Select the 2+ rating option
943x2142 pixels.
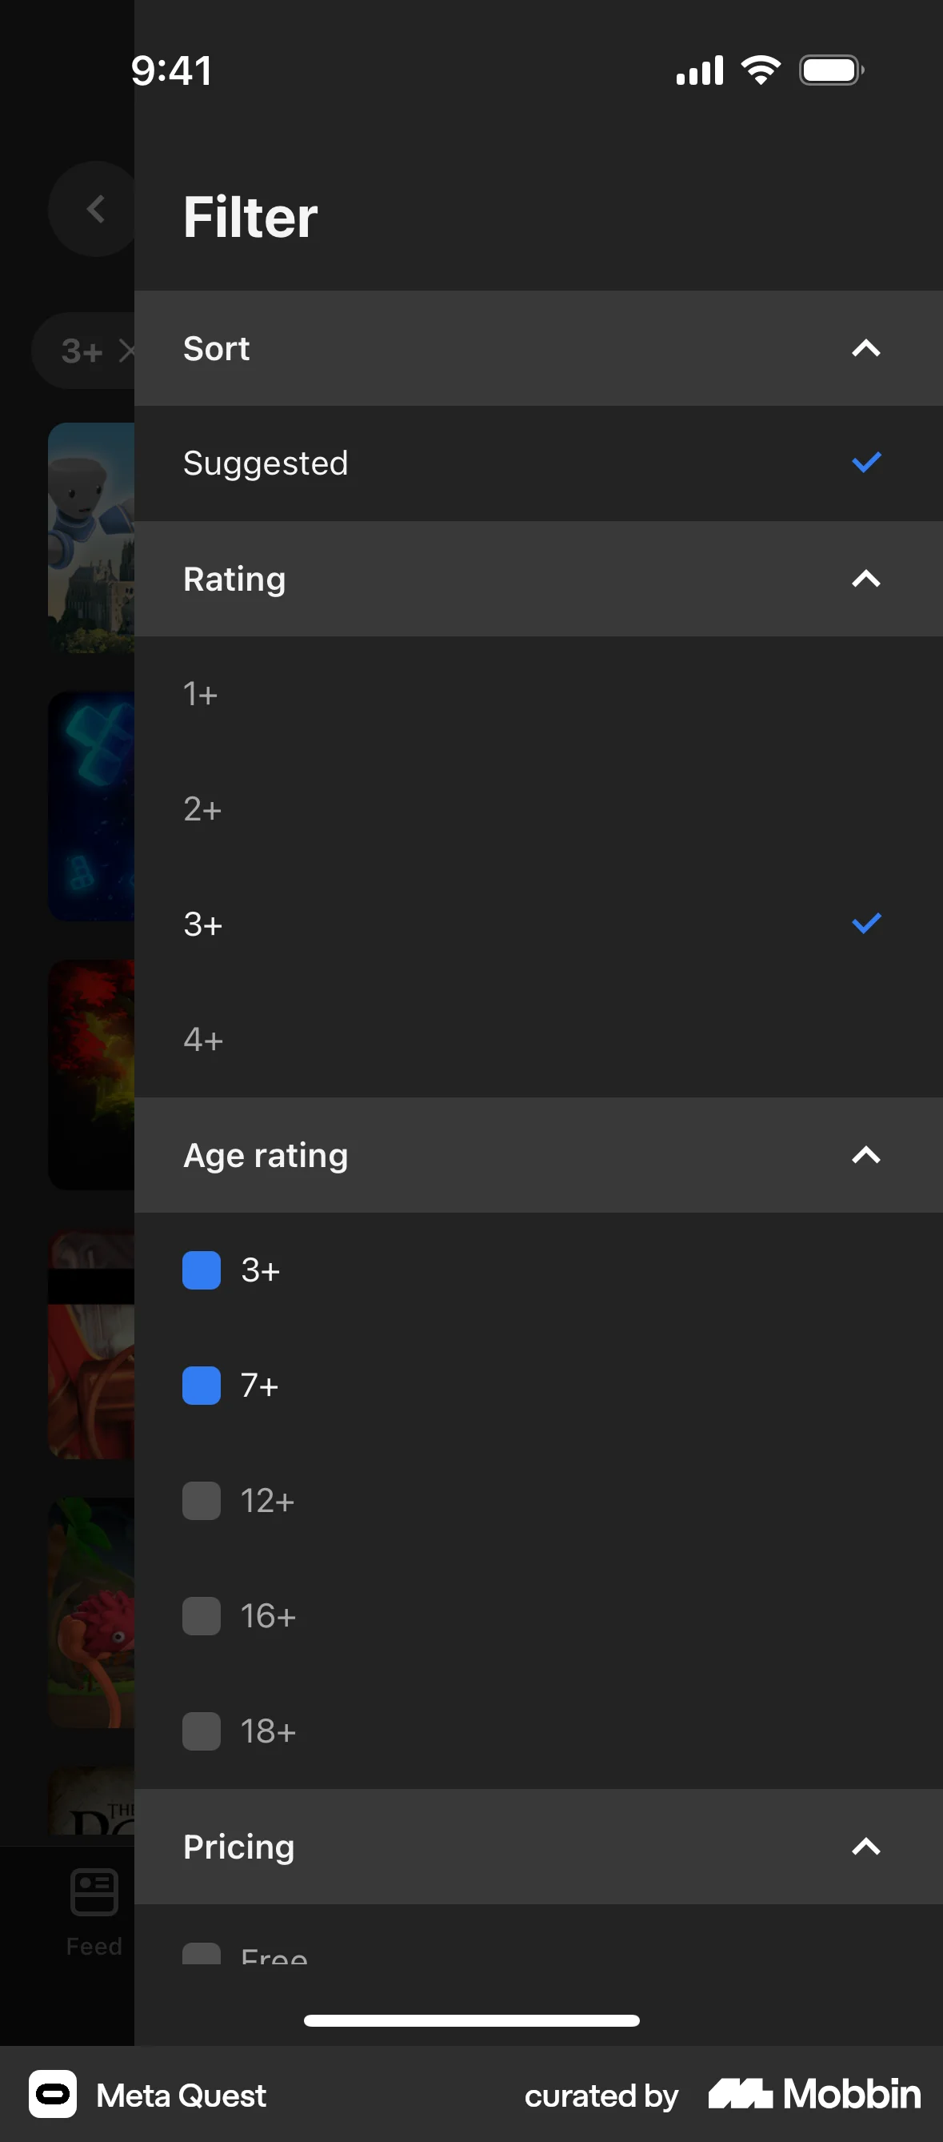[x=538, y=808]
